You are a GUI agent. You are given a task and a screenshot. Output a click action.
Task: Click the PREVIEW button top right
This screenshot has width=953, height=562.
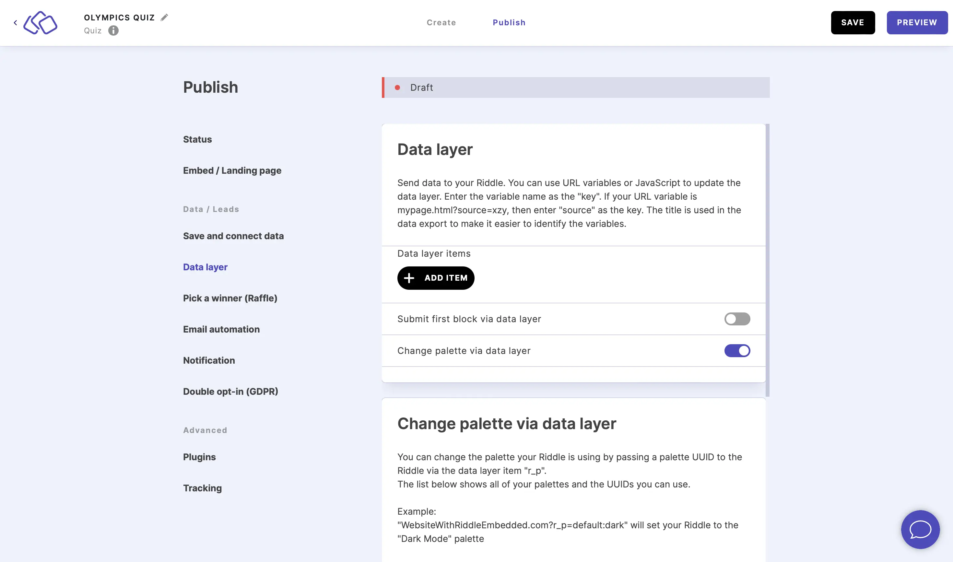tap(918, 22)
